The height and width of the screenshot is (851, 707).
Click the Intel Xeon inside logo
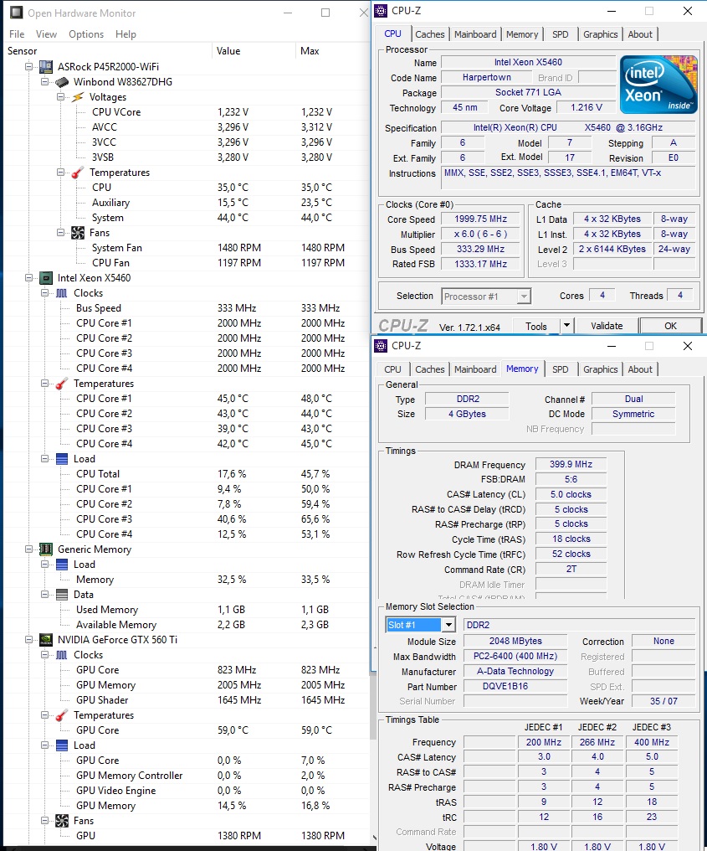[658, 84]
